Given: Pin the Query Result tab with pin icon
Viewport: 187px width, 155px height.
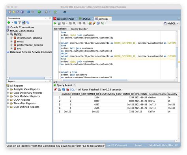Looking at the screenshot, I should point(55,89).
